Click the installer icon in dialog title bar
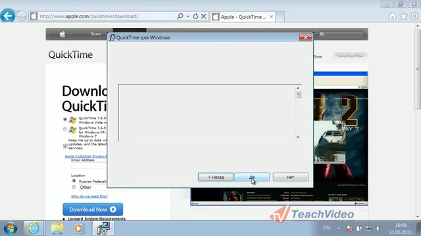Screen dimensions: 421x236 112,37
